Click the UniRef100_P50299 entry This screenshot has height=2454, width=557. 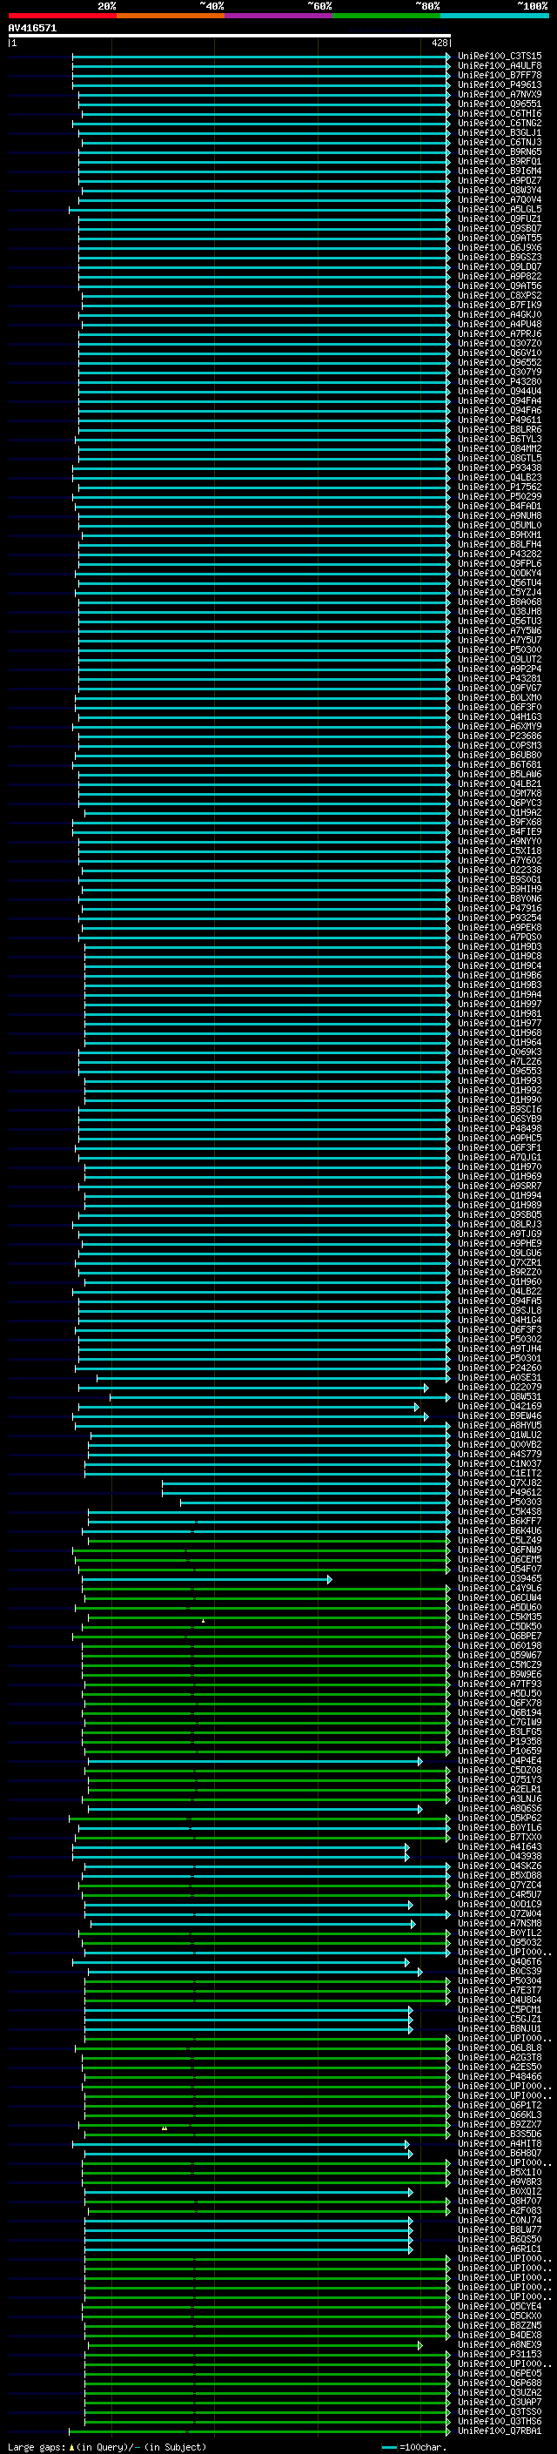pyautogui.click(x=500, y=496)
